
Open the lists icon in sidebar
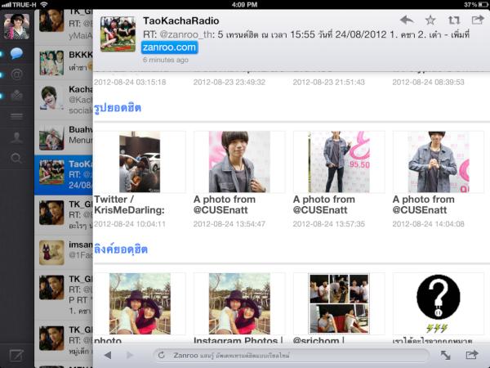[16, 117]
